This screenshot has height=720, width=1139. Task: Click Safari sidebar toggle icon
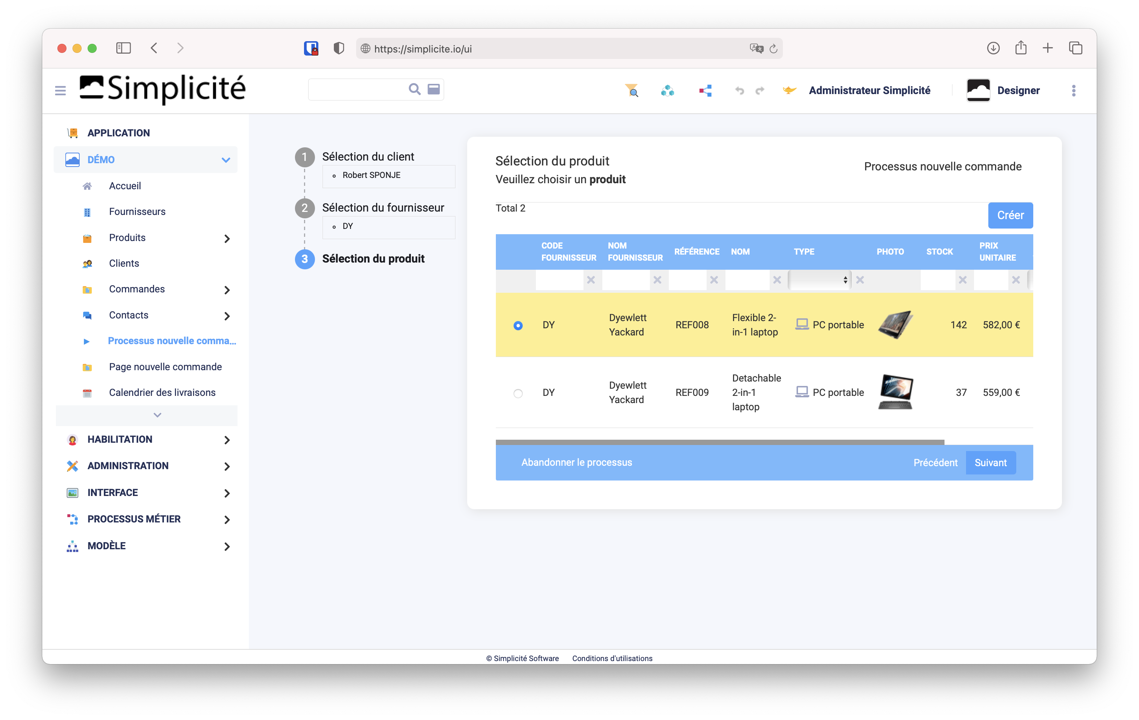[x=123, y=48]
